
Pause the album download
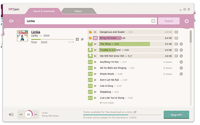click(34, 42)
